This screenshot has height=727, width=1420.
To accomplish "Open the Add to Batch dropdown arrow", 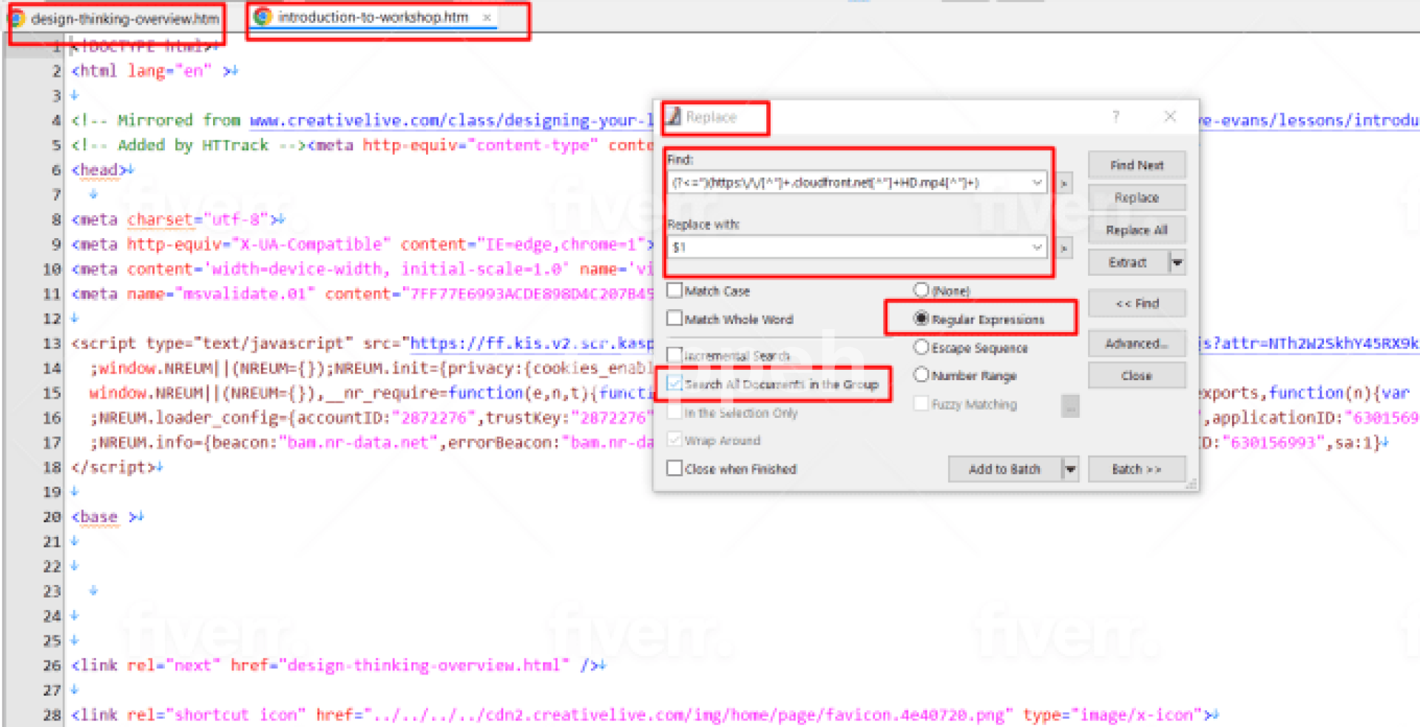I will pyautogui.click(x=1070, y=469).
